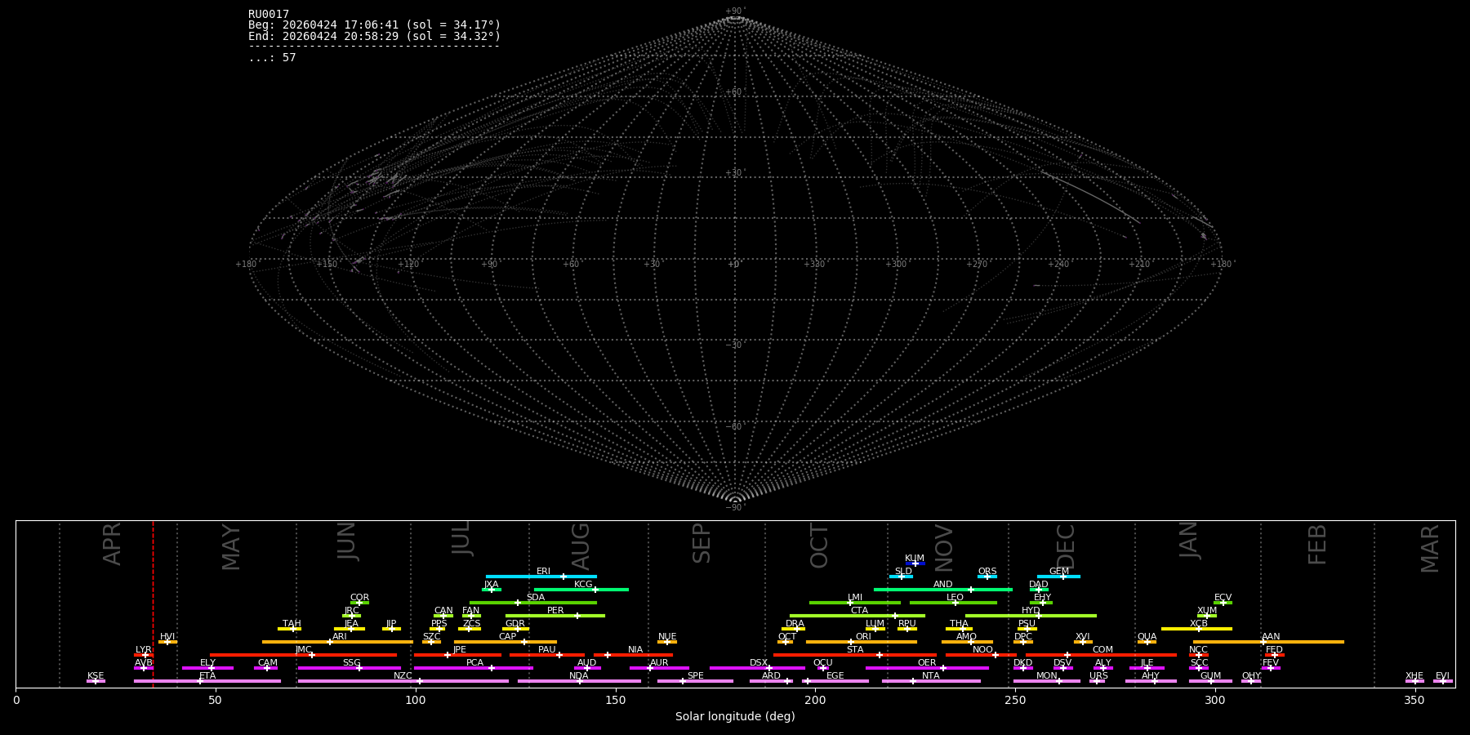Click the RU0017 station code text

tap(269, 15)
